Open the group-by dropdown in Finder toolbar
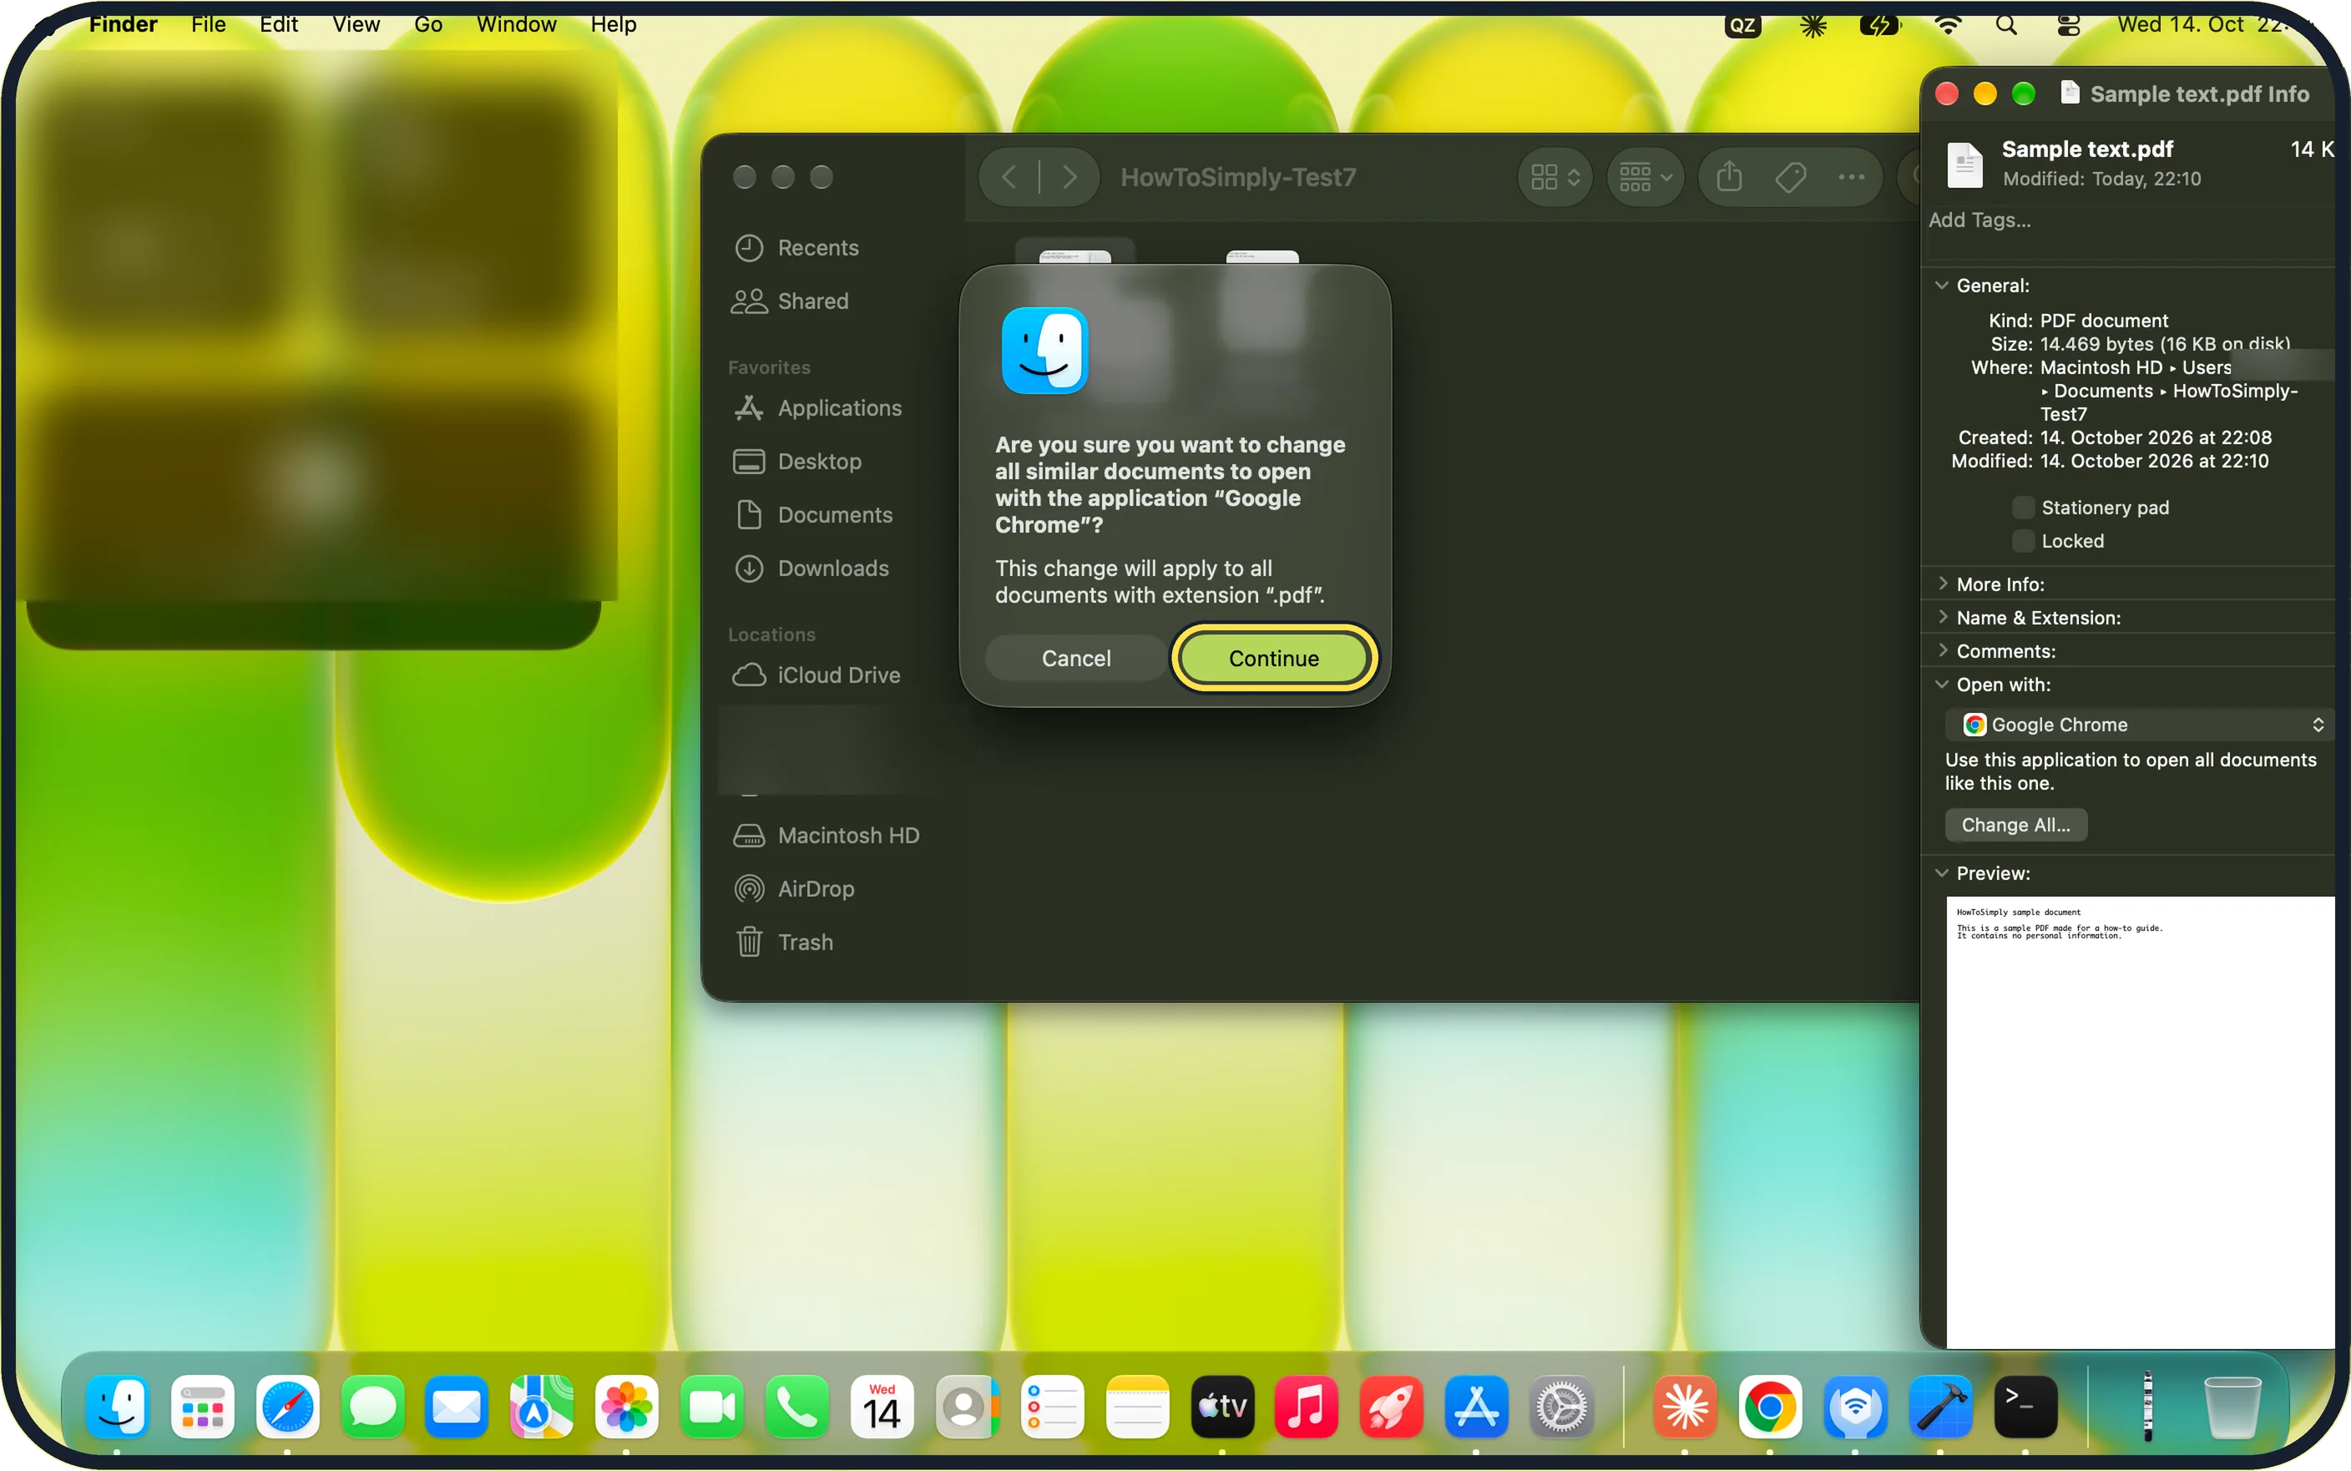This screenshot has width=2351, height=1471. click(1645, 177)
